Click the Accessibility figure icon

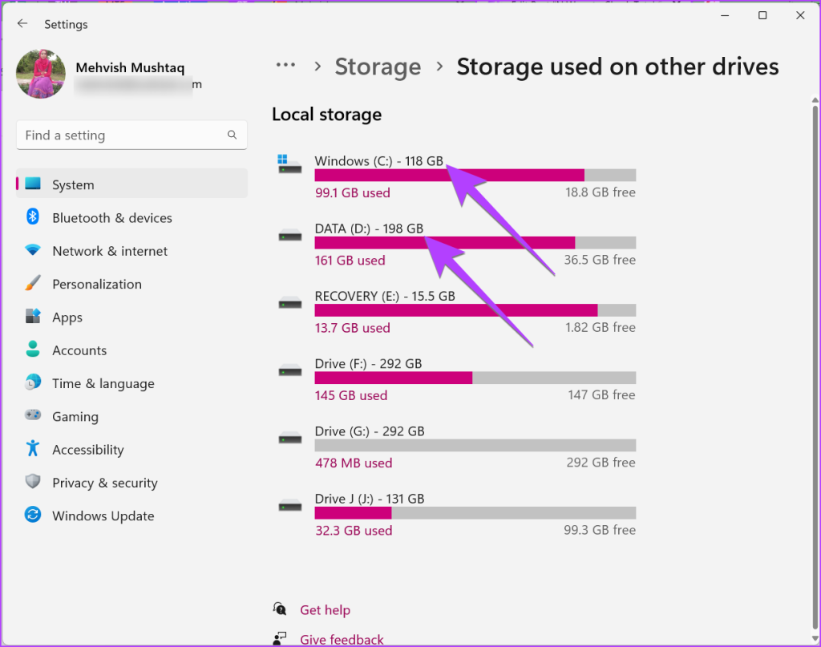coord(33,449)
